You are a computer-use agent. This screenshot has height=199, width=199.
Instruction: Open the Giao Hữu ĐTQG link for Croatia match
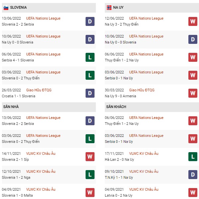39,90
